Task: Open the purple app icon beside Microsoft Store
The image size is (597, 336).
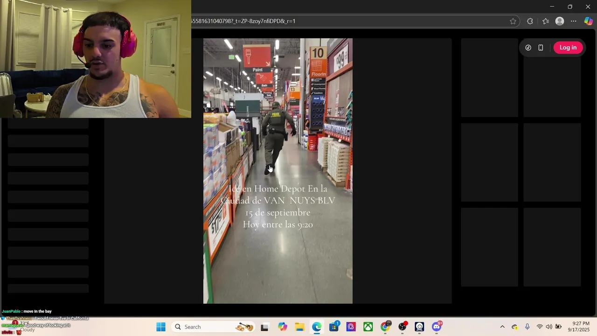Action: (x=351, y=327)
